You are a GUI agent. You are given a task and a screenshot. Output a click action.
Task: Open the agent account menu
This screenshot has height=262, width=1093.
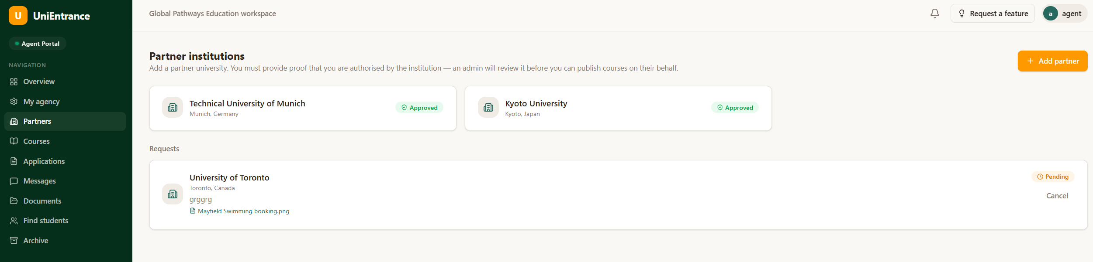pos(1065,14)
